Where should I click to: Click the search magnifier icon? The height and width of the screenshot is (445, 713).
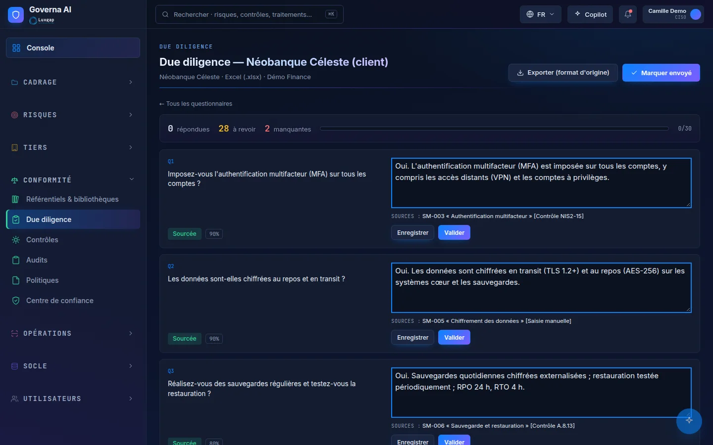click(166, 15)
